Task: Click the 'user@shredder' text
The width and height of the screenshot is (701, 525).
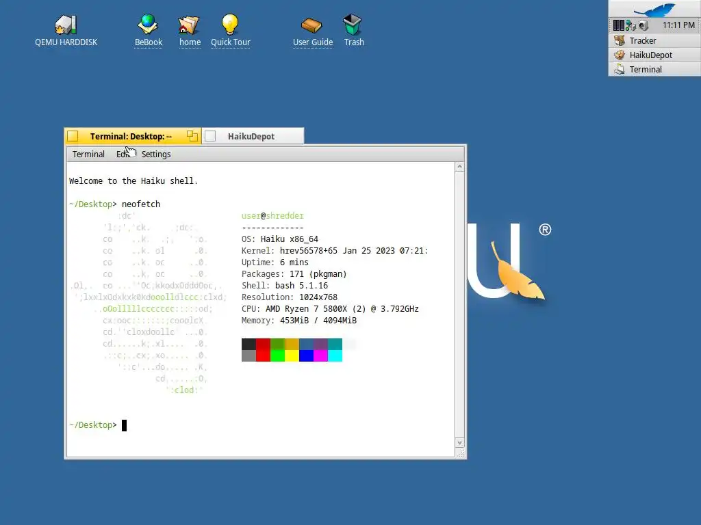Action: point(272,215)
